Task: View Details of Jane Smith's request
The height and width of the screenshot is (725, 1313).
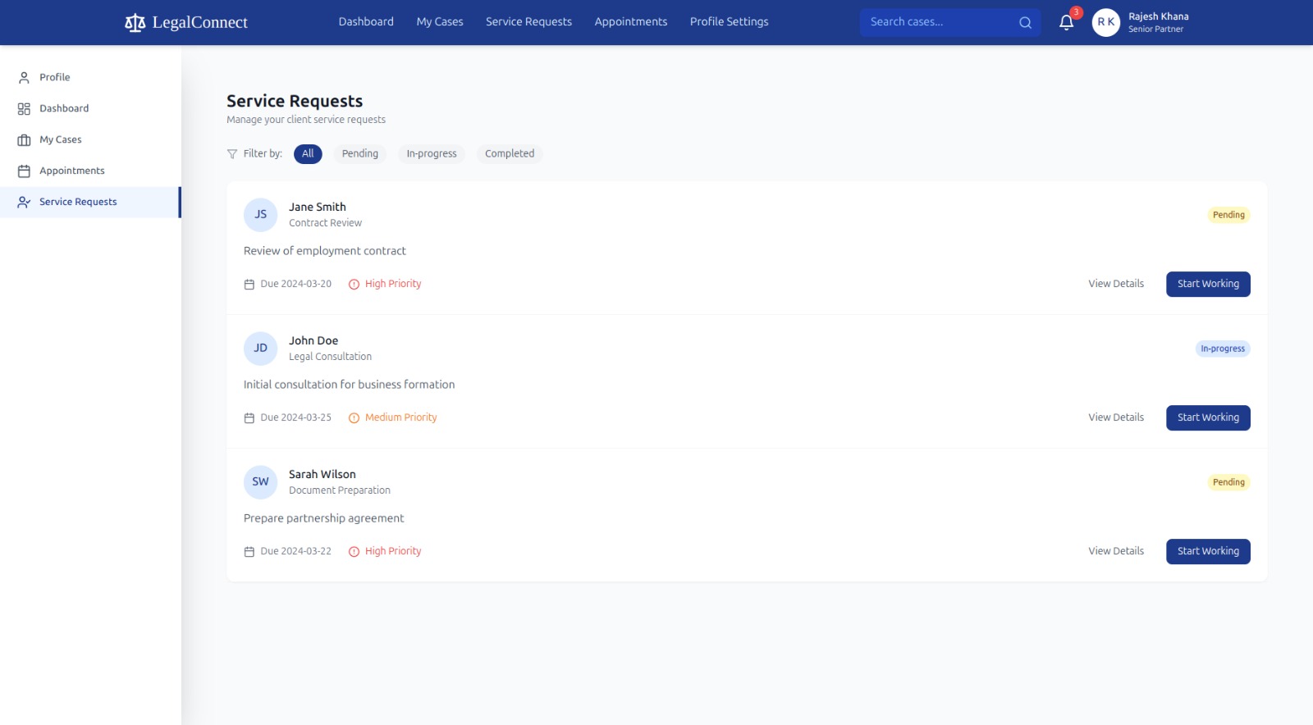Action: pyautogui.click(x=1116, y=284)
